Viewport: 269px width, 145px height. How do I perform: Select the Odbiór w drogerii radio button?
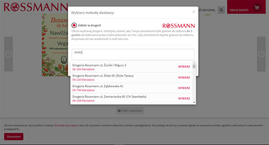coord(74,25)
